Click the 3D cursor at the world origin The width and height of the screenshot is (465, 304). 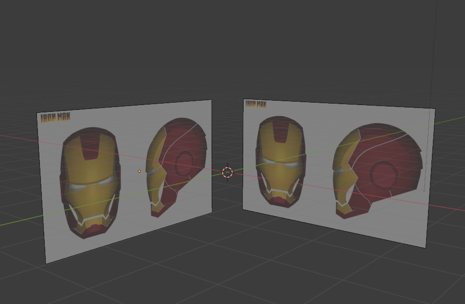228,172
